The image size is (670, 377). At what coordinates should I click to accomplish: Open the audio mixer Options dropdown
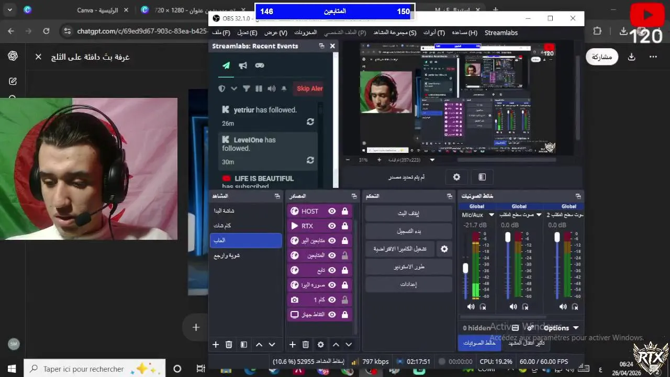[x=561, y=328]
